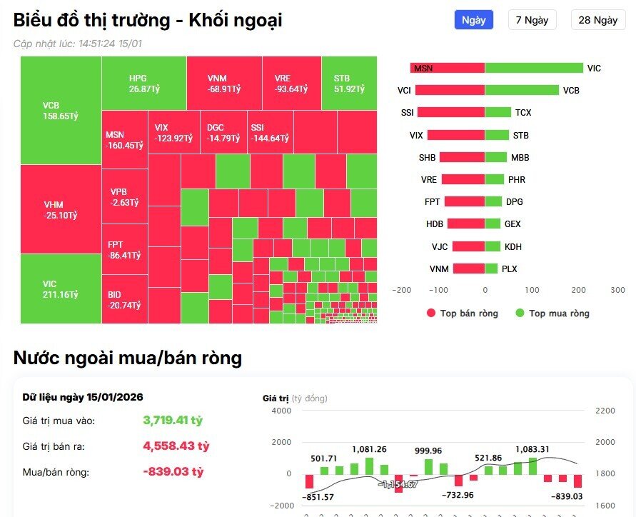Toggle the "Top mua ròng" legend item
636x517 pixels.
pyautogui.click(x=554, y=313)
